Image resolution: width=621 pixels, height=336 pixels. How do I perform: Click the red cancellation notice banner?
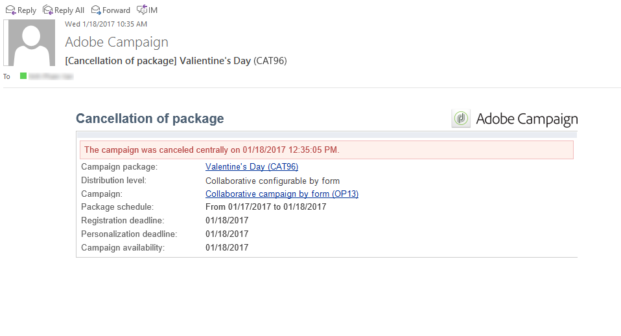coord(326,150)
